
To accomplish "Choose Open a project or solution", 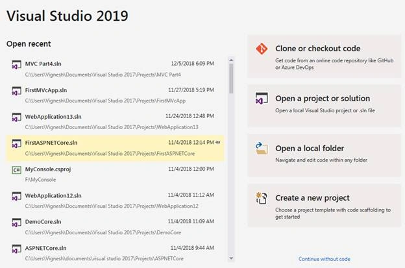I will [325, 106].
